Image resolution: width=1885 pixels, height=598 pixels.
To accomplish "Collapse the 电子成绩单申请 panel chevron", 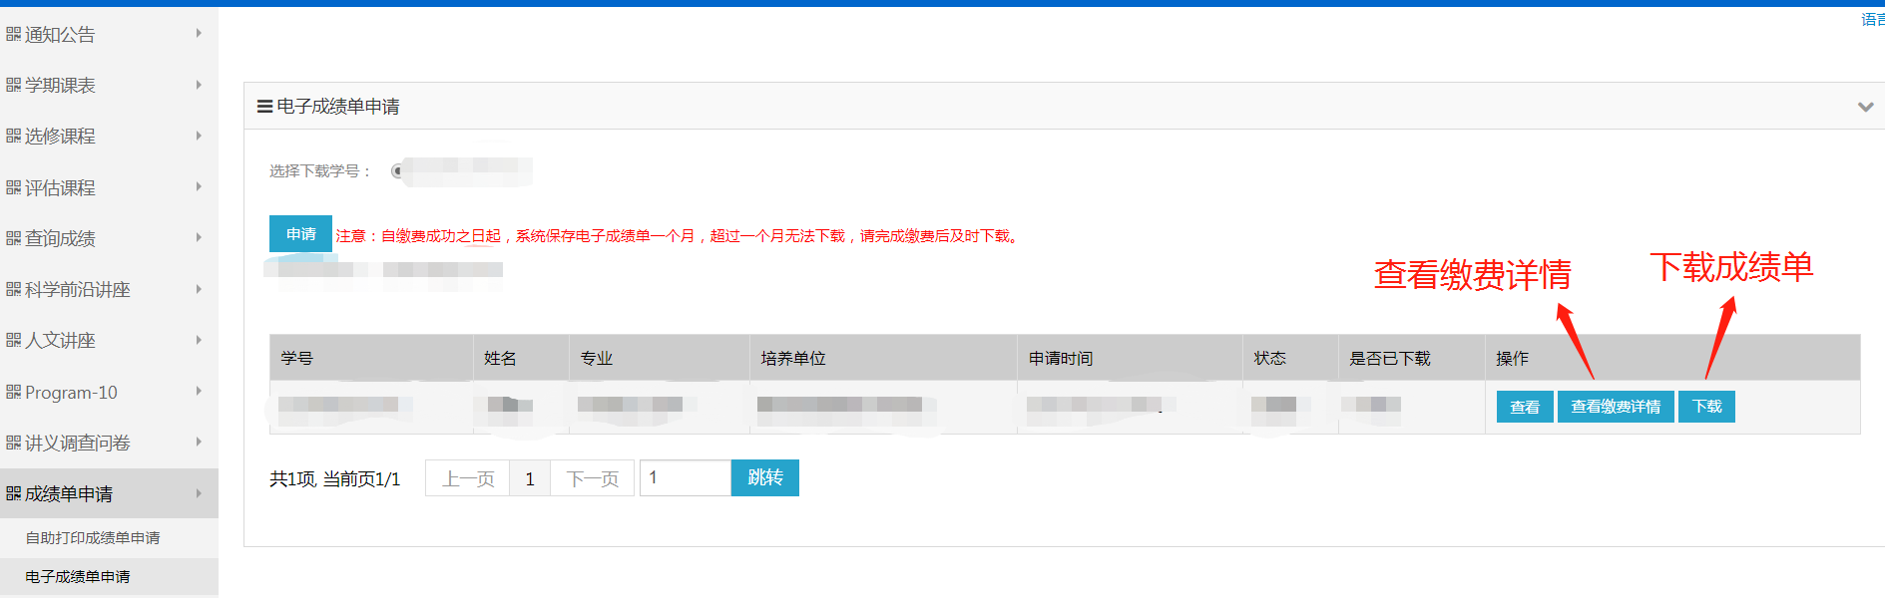I will (1864, 107).
